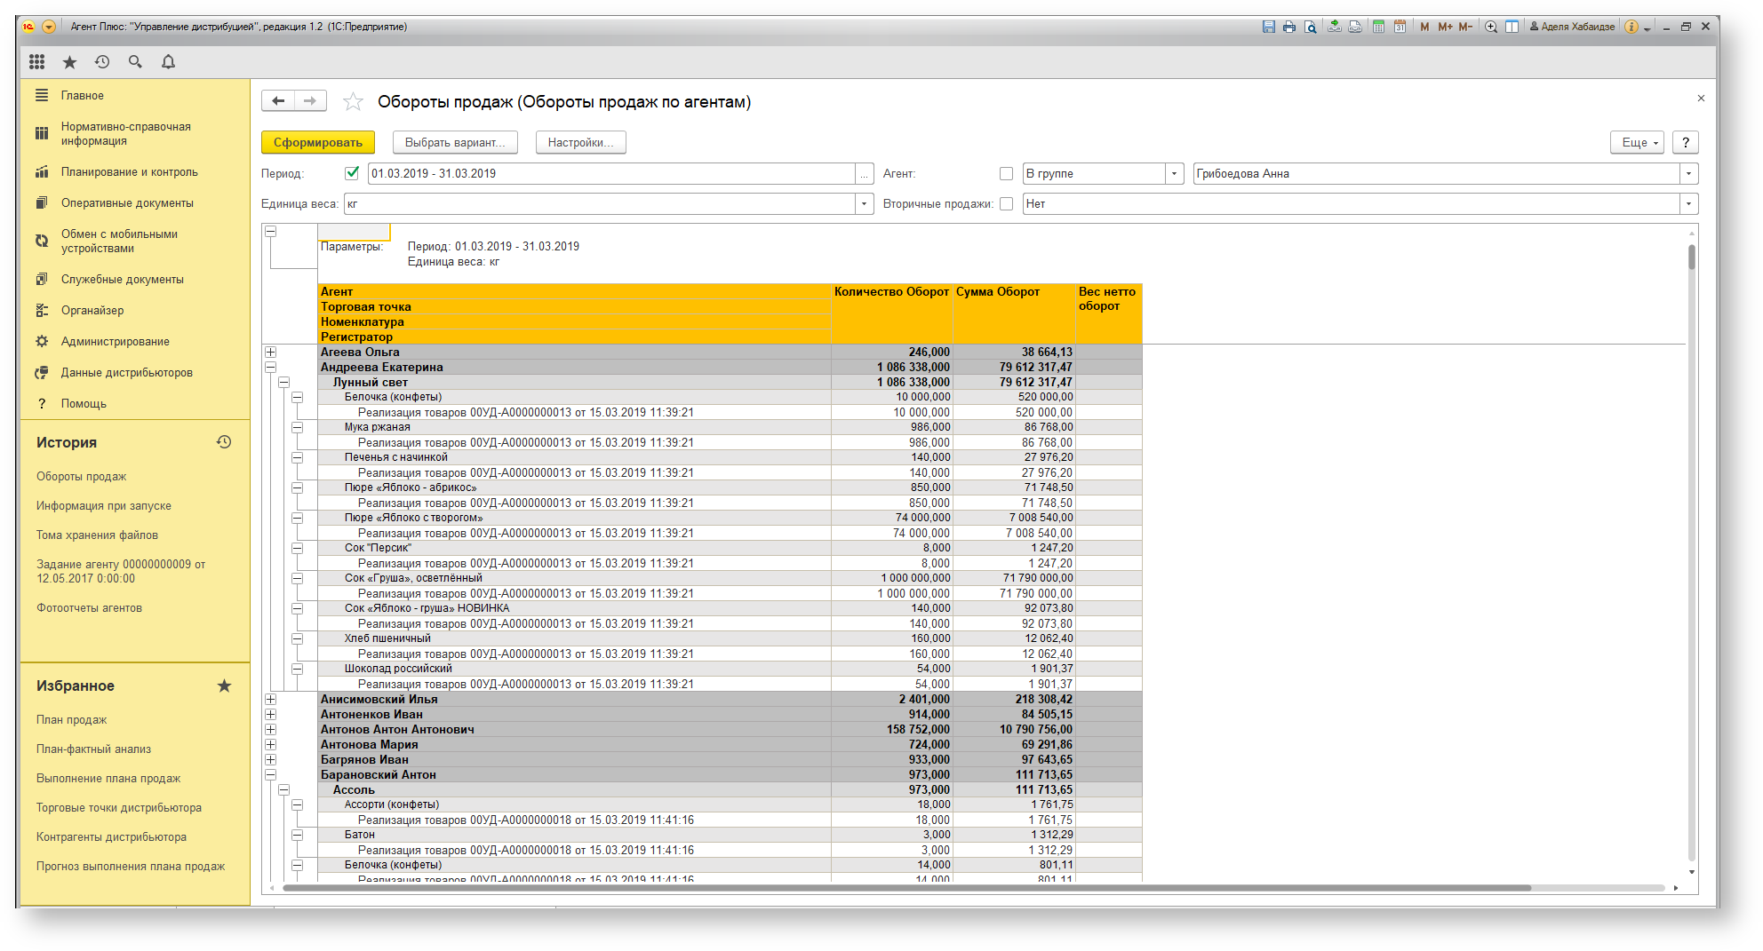Collapse the Андреева Екатерина group
This screenshot has height=951, width=1763.
271,367
